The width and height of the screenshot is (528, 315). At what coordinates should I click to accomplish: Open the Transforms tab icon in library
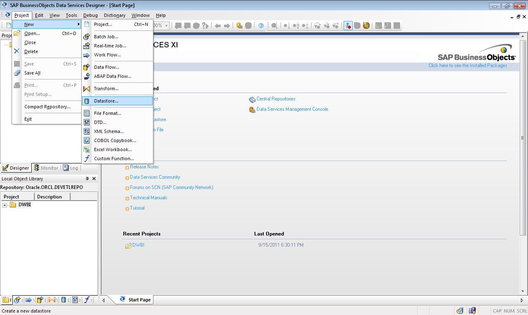pyautogui.click(x=52, y=300)
